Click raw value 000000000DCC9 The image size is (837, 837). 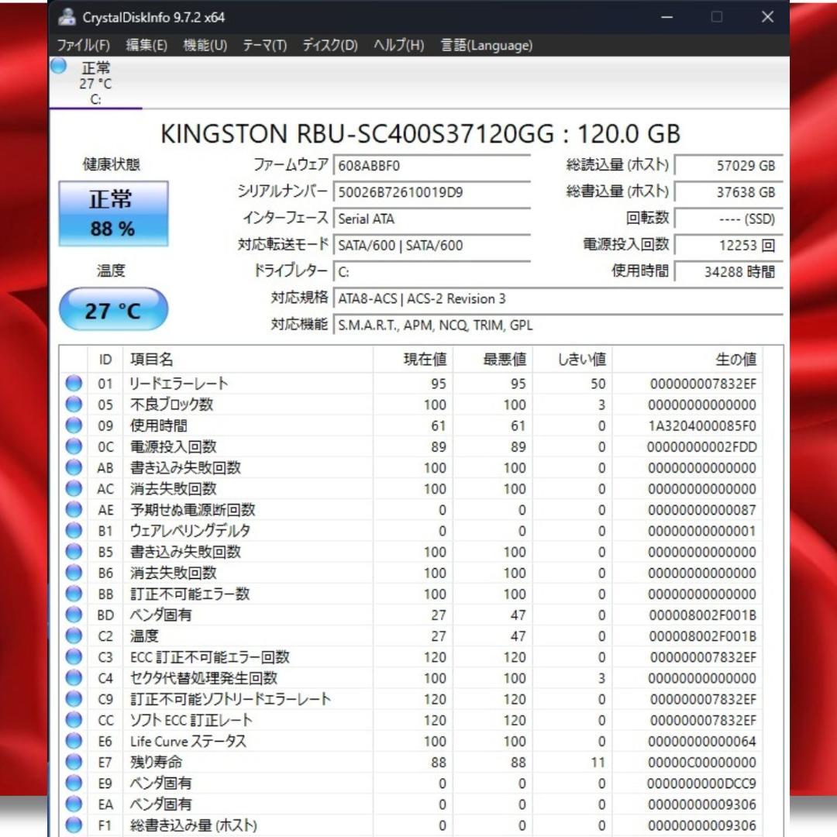click(702, 784)
